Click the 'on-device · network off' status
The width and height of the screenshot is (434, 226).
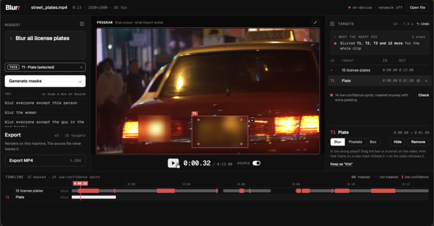tap(375, 8)
